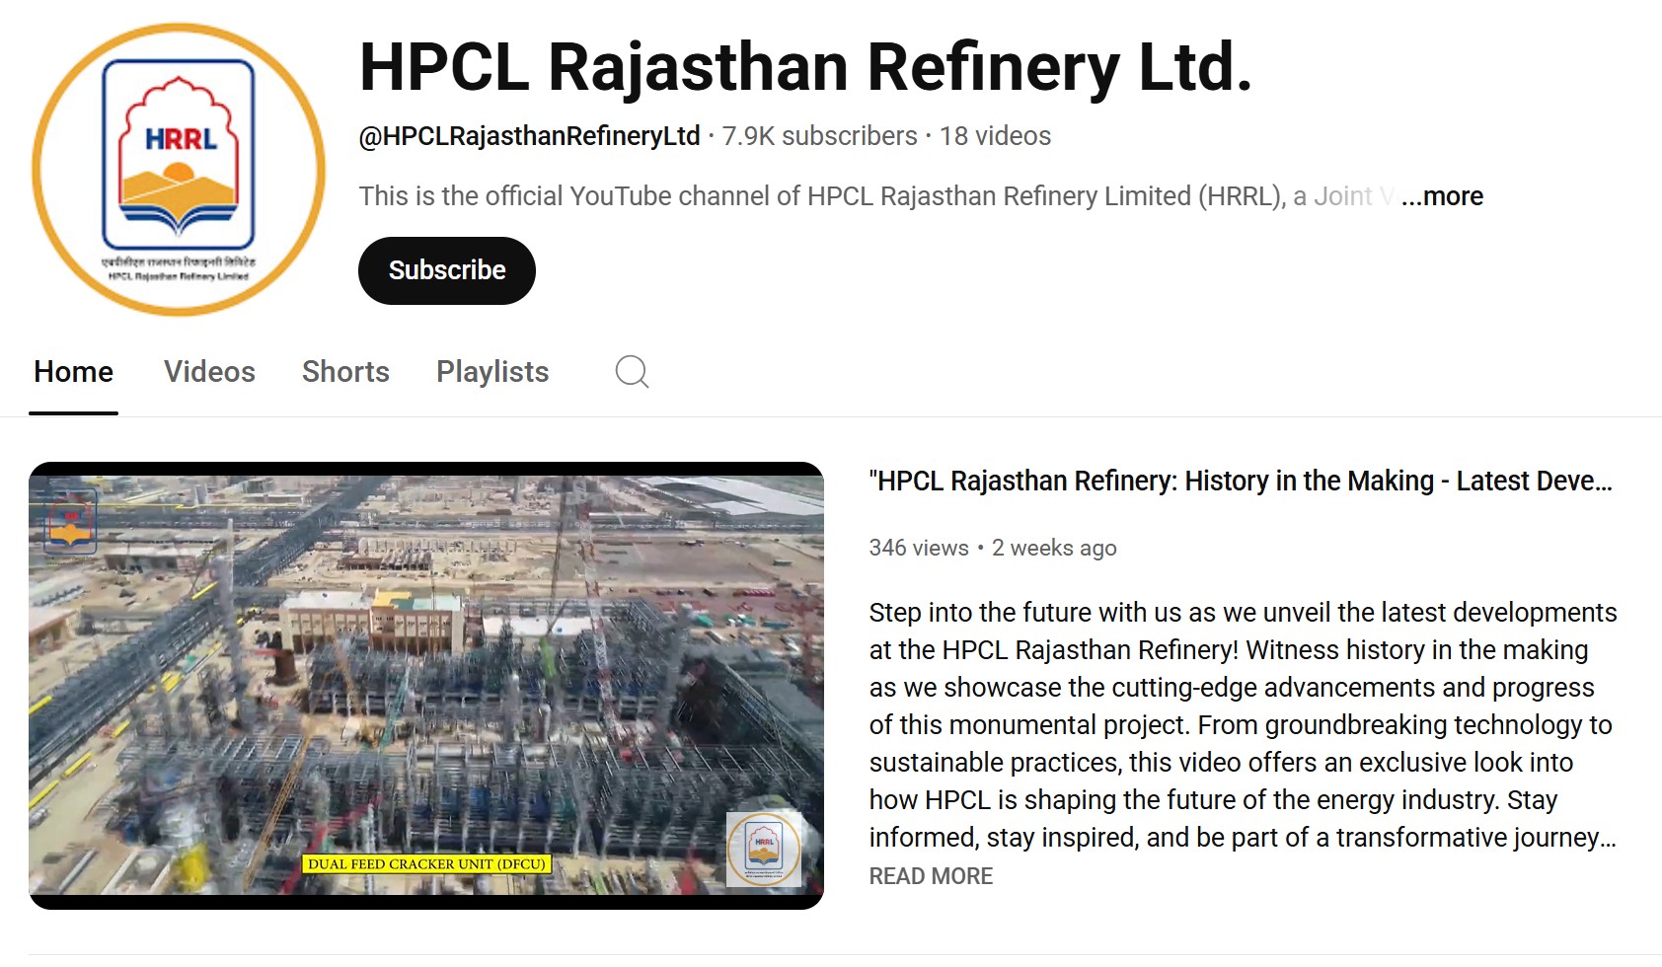Click the HRRL channel avatar logo
The width and height of the screenshot is (1662, 967).
[179, 170]
